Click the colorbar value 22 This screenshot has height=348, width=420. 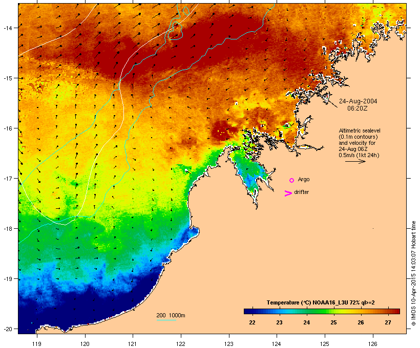point(252,322)
